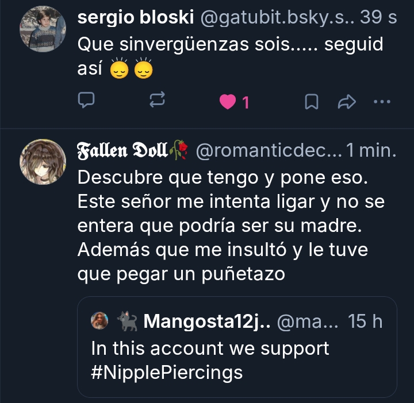The height and width of the screenshot is (403, 414).
Task: Click the 15 h quoted post timestamp
Action: 366,321
